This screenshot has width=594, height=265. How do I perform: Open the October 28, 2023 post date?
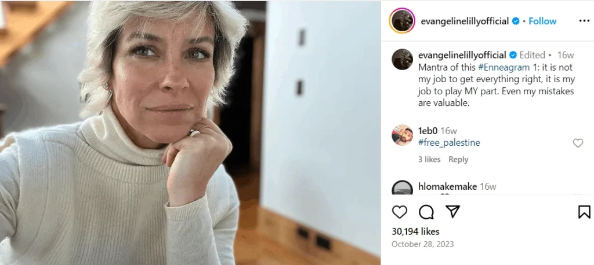click(x=423, y=244)
